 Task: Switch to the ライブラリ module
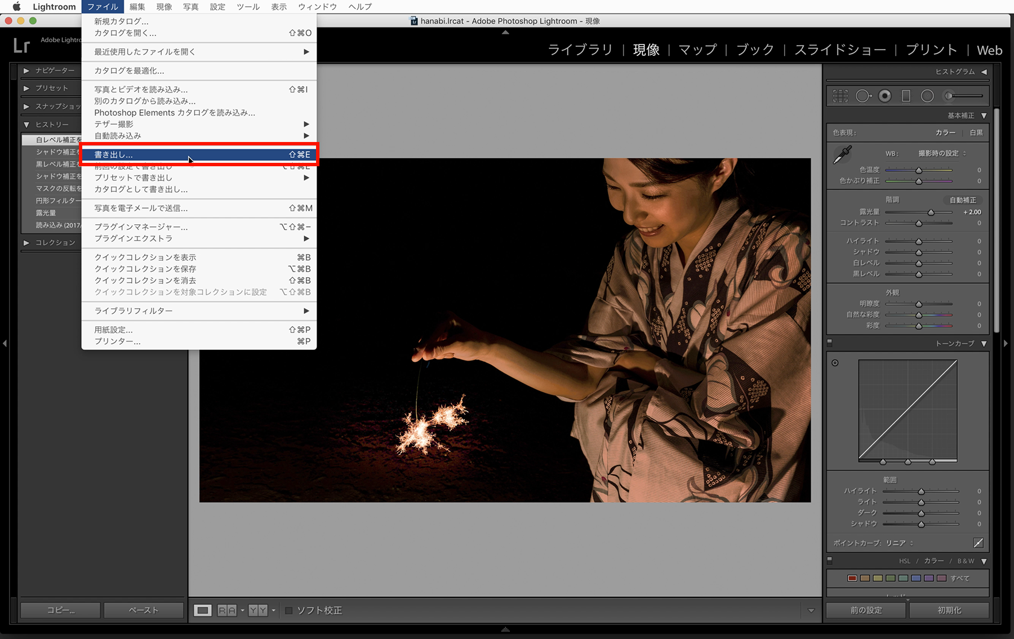coord(580,50)
